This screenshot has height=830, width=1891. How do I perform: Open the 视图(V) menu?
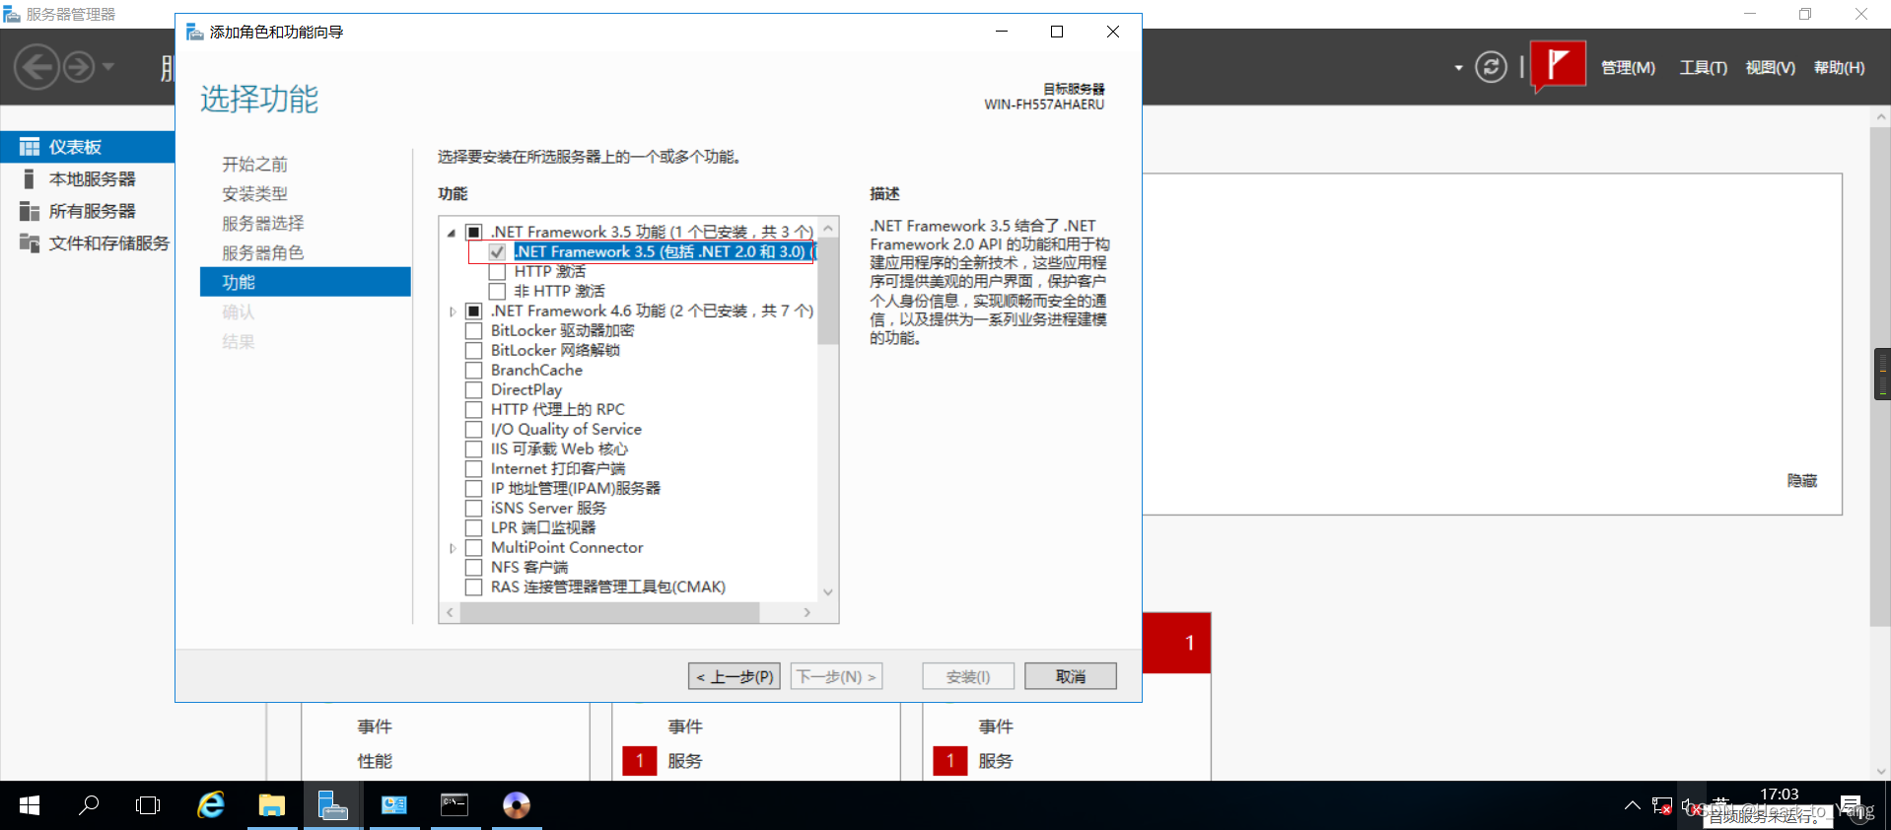tap(1770, 67)
